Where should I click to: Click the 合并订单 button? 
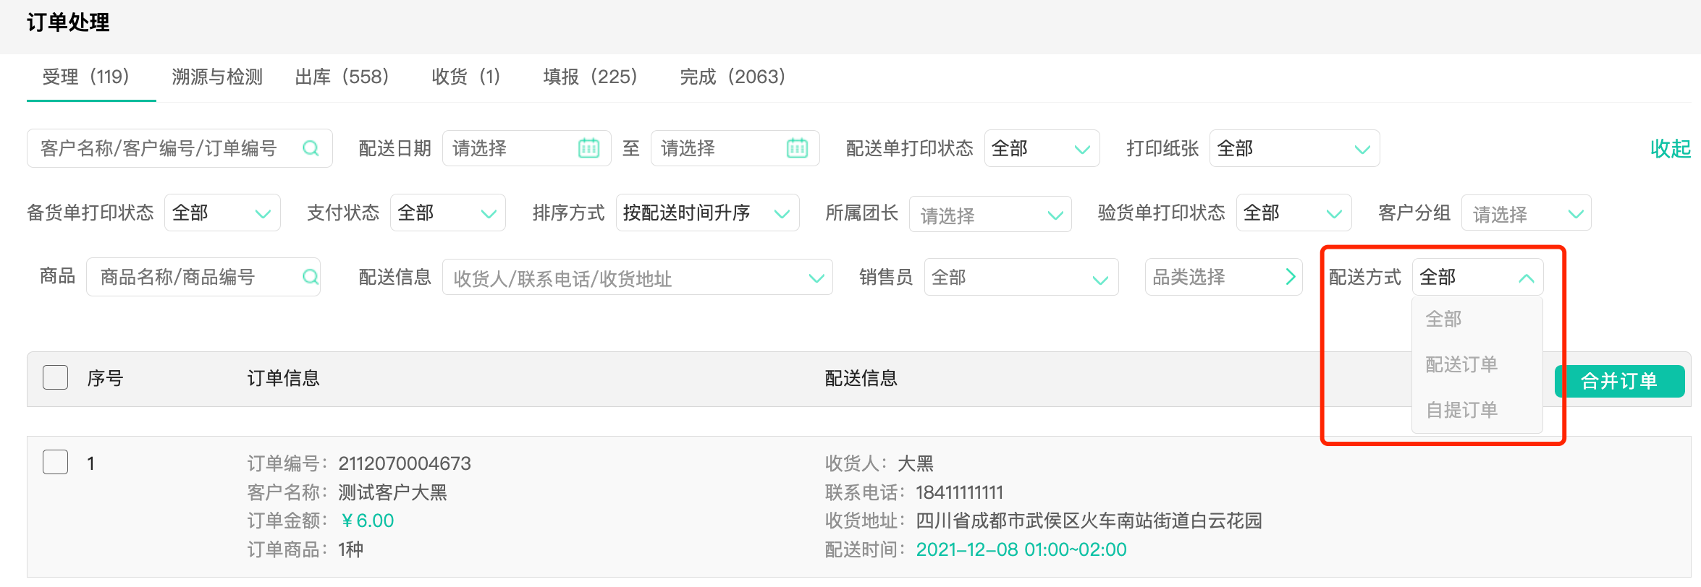coord(1618,381)
